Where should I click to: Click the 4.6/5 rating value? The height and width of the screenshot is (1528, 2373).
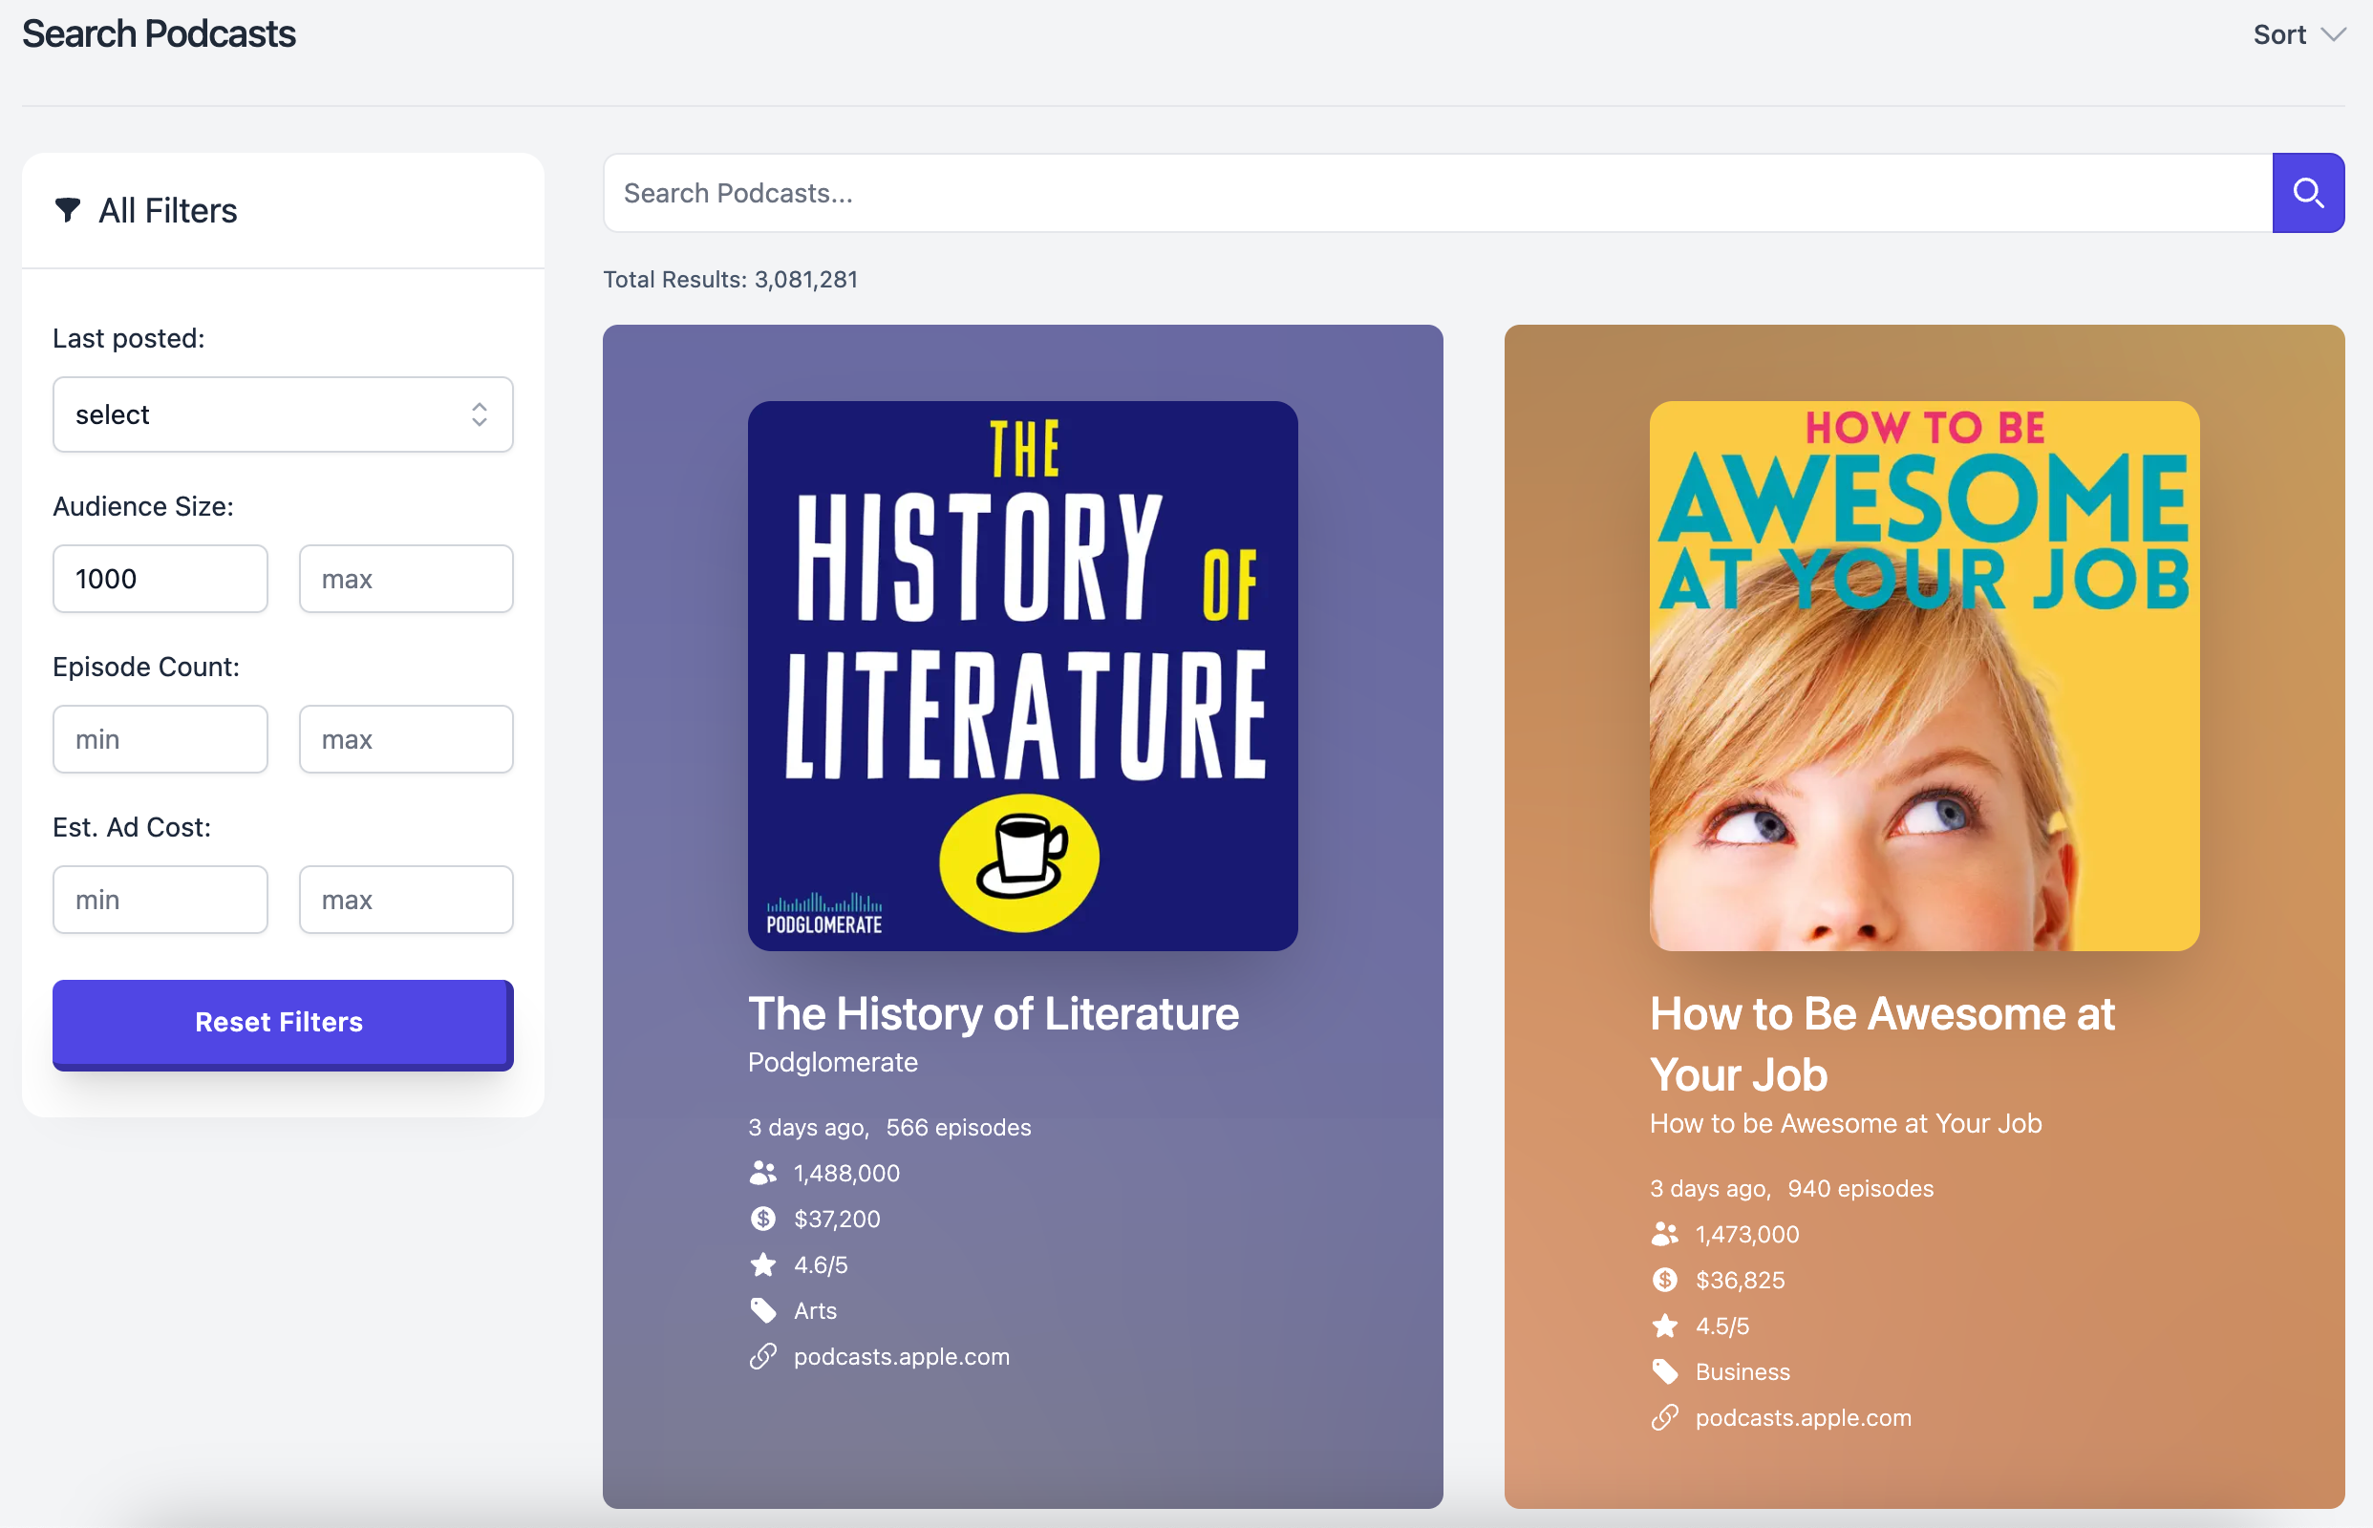821,1265
